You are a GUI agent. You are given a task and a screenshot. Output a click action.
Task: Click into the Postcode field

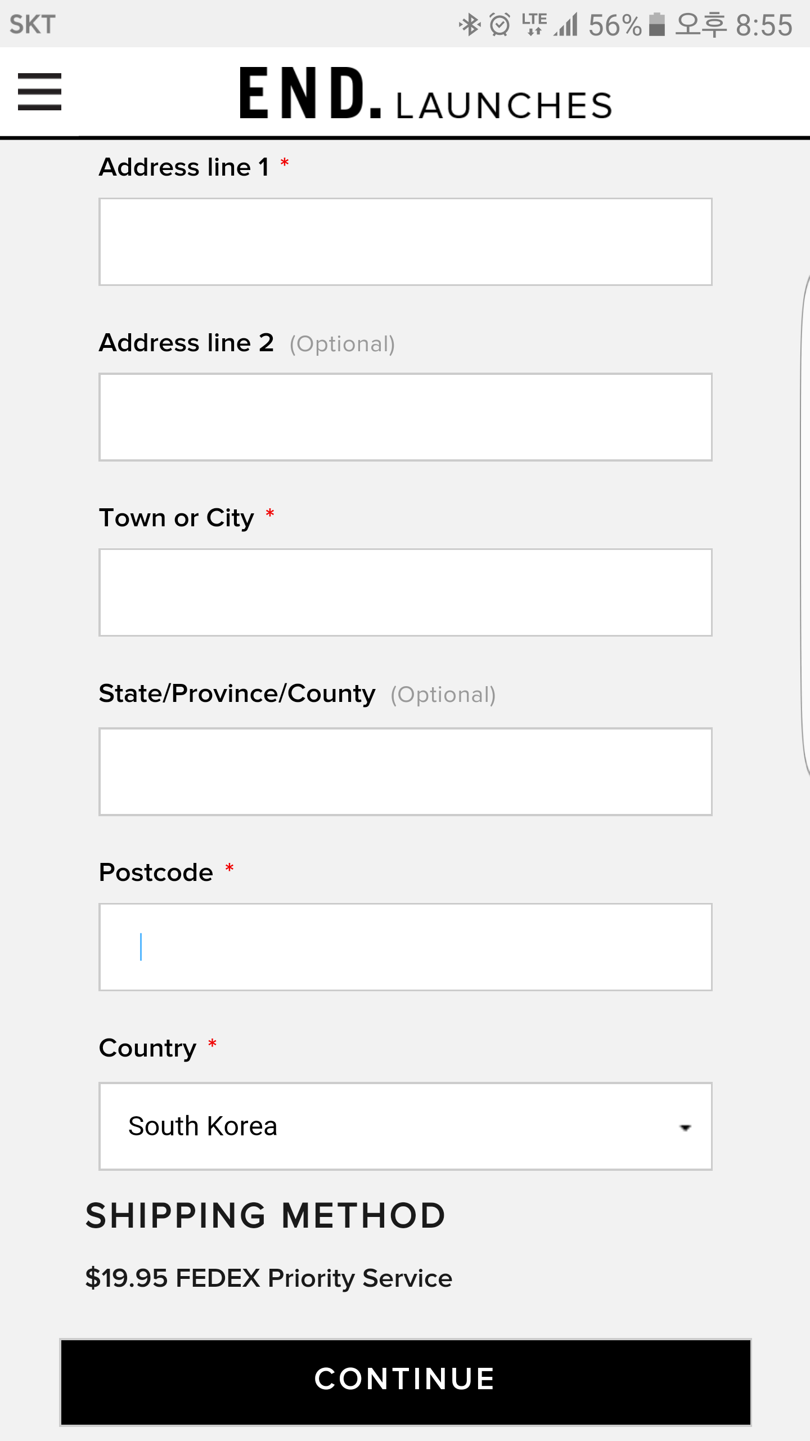[x=405, y=947]
